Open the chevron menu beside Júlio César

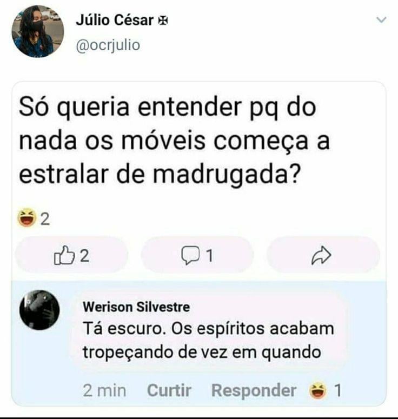(381, 20)
